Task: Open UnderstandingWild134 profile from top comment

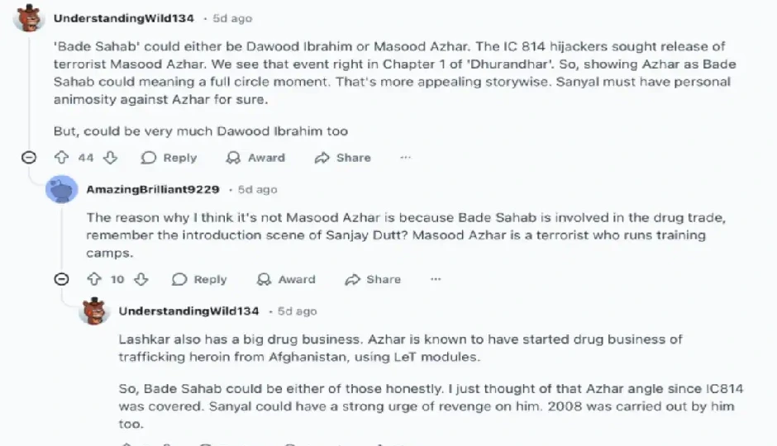Action: click(x=124, y=17)
